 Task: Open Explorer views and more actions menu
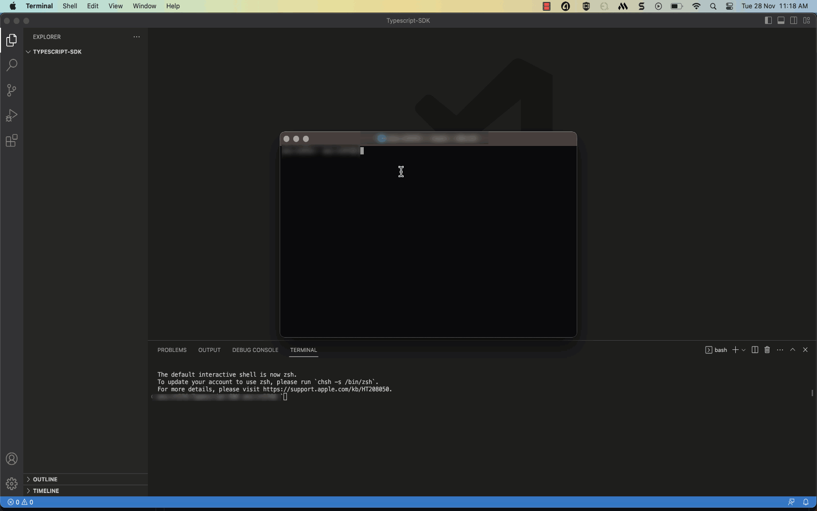click(x=137, y=37)
